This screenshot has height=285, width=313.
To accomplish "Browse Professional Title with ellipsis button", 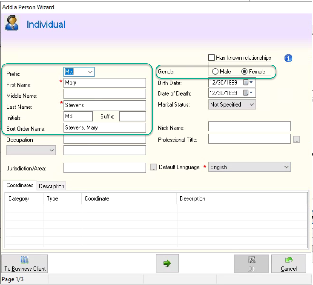I will [x=296, y=139].
